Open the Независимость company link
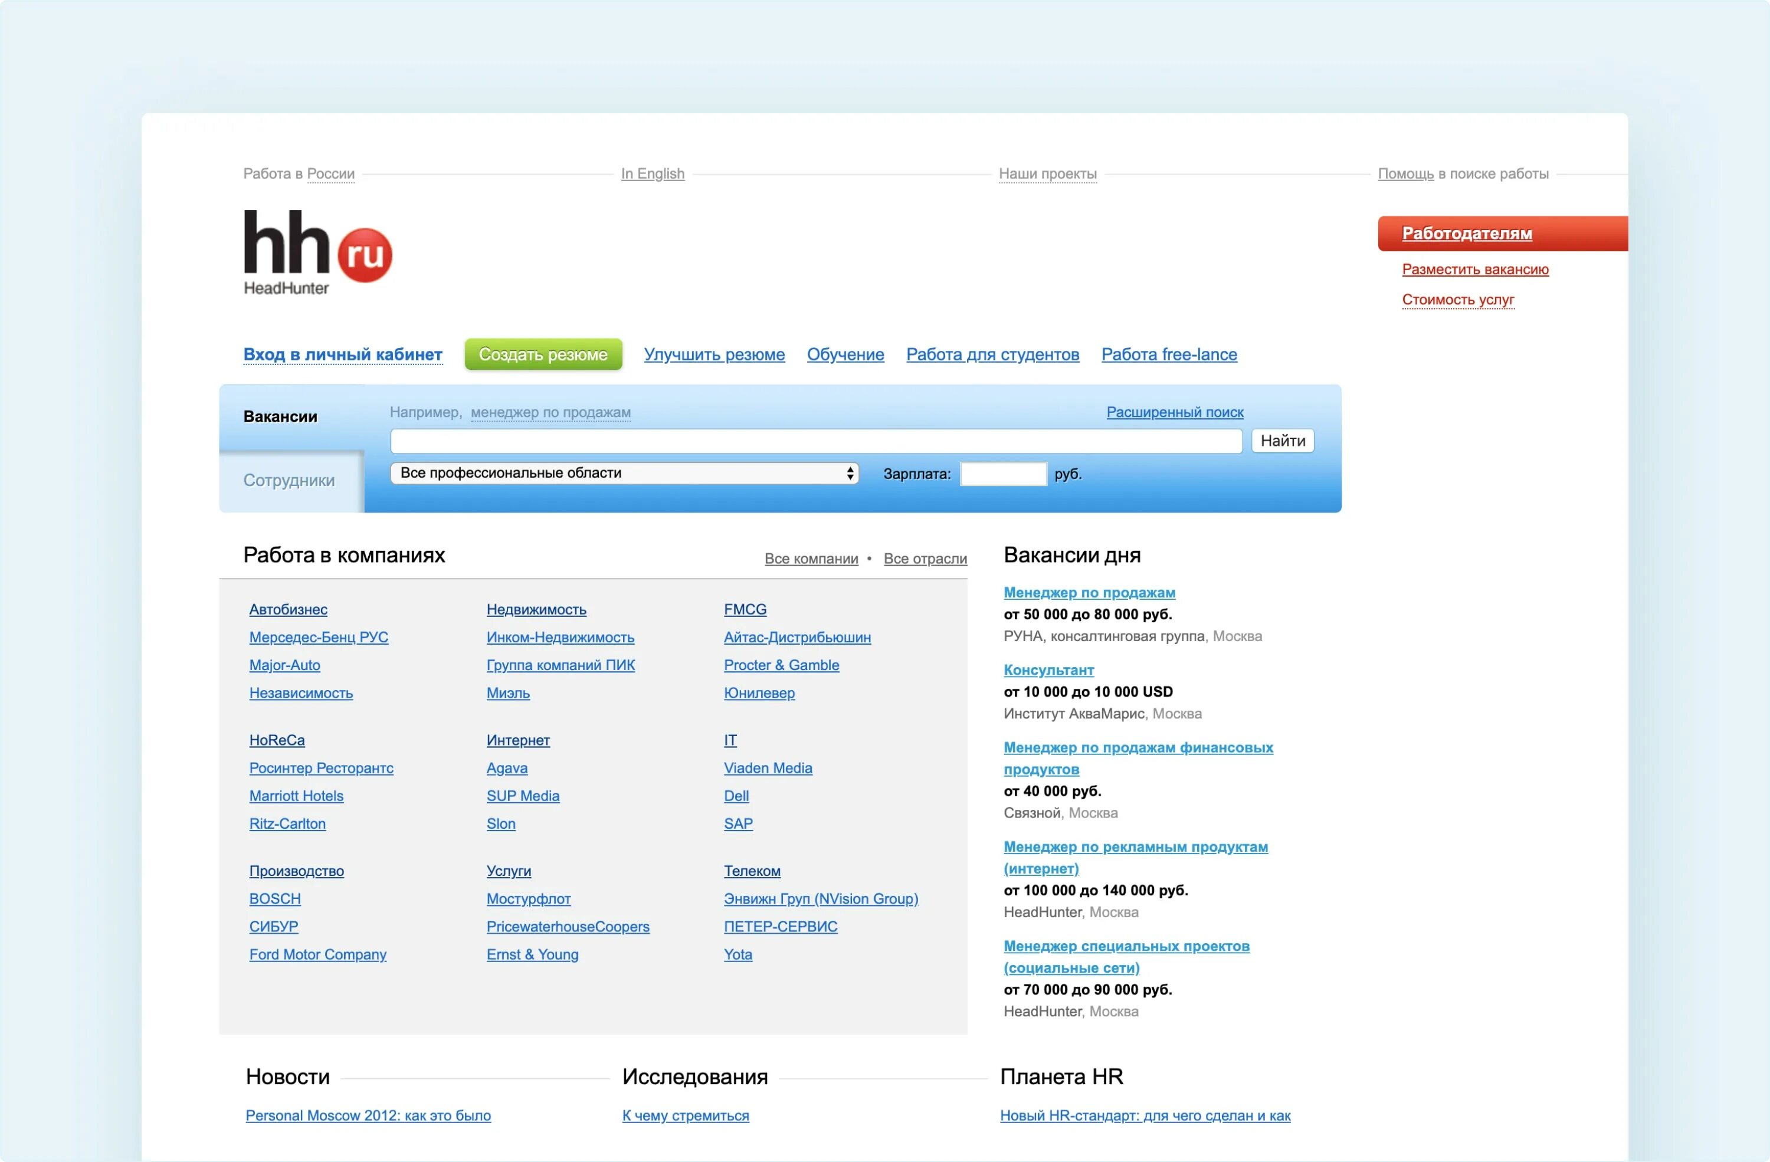The height and width of the screenshot is (1162, 1770). click(300, 693)
